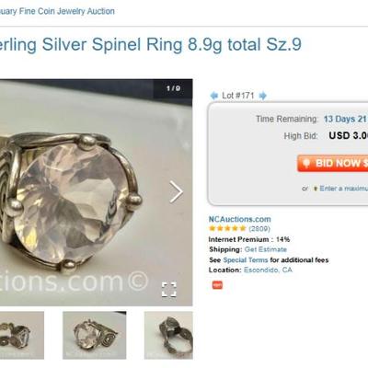Open the NCAuctions.com seller link
368x368 pixels.
click(240, 219)
